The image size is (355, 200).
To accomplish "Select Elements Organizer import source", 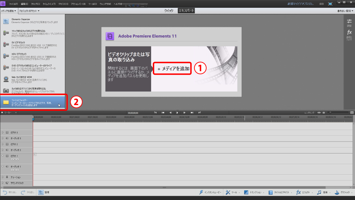I will tap(6, 21).
